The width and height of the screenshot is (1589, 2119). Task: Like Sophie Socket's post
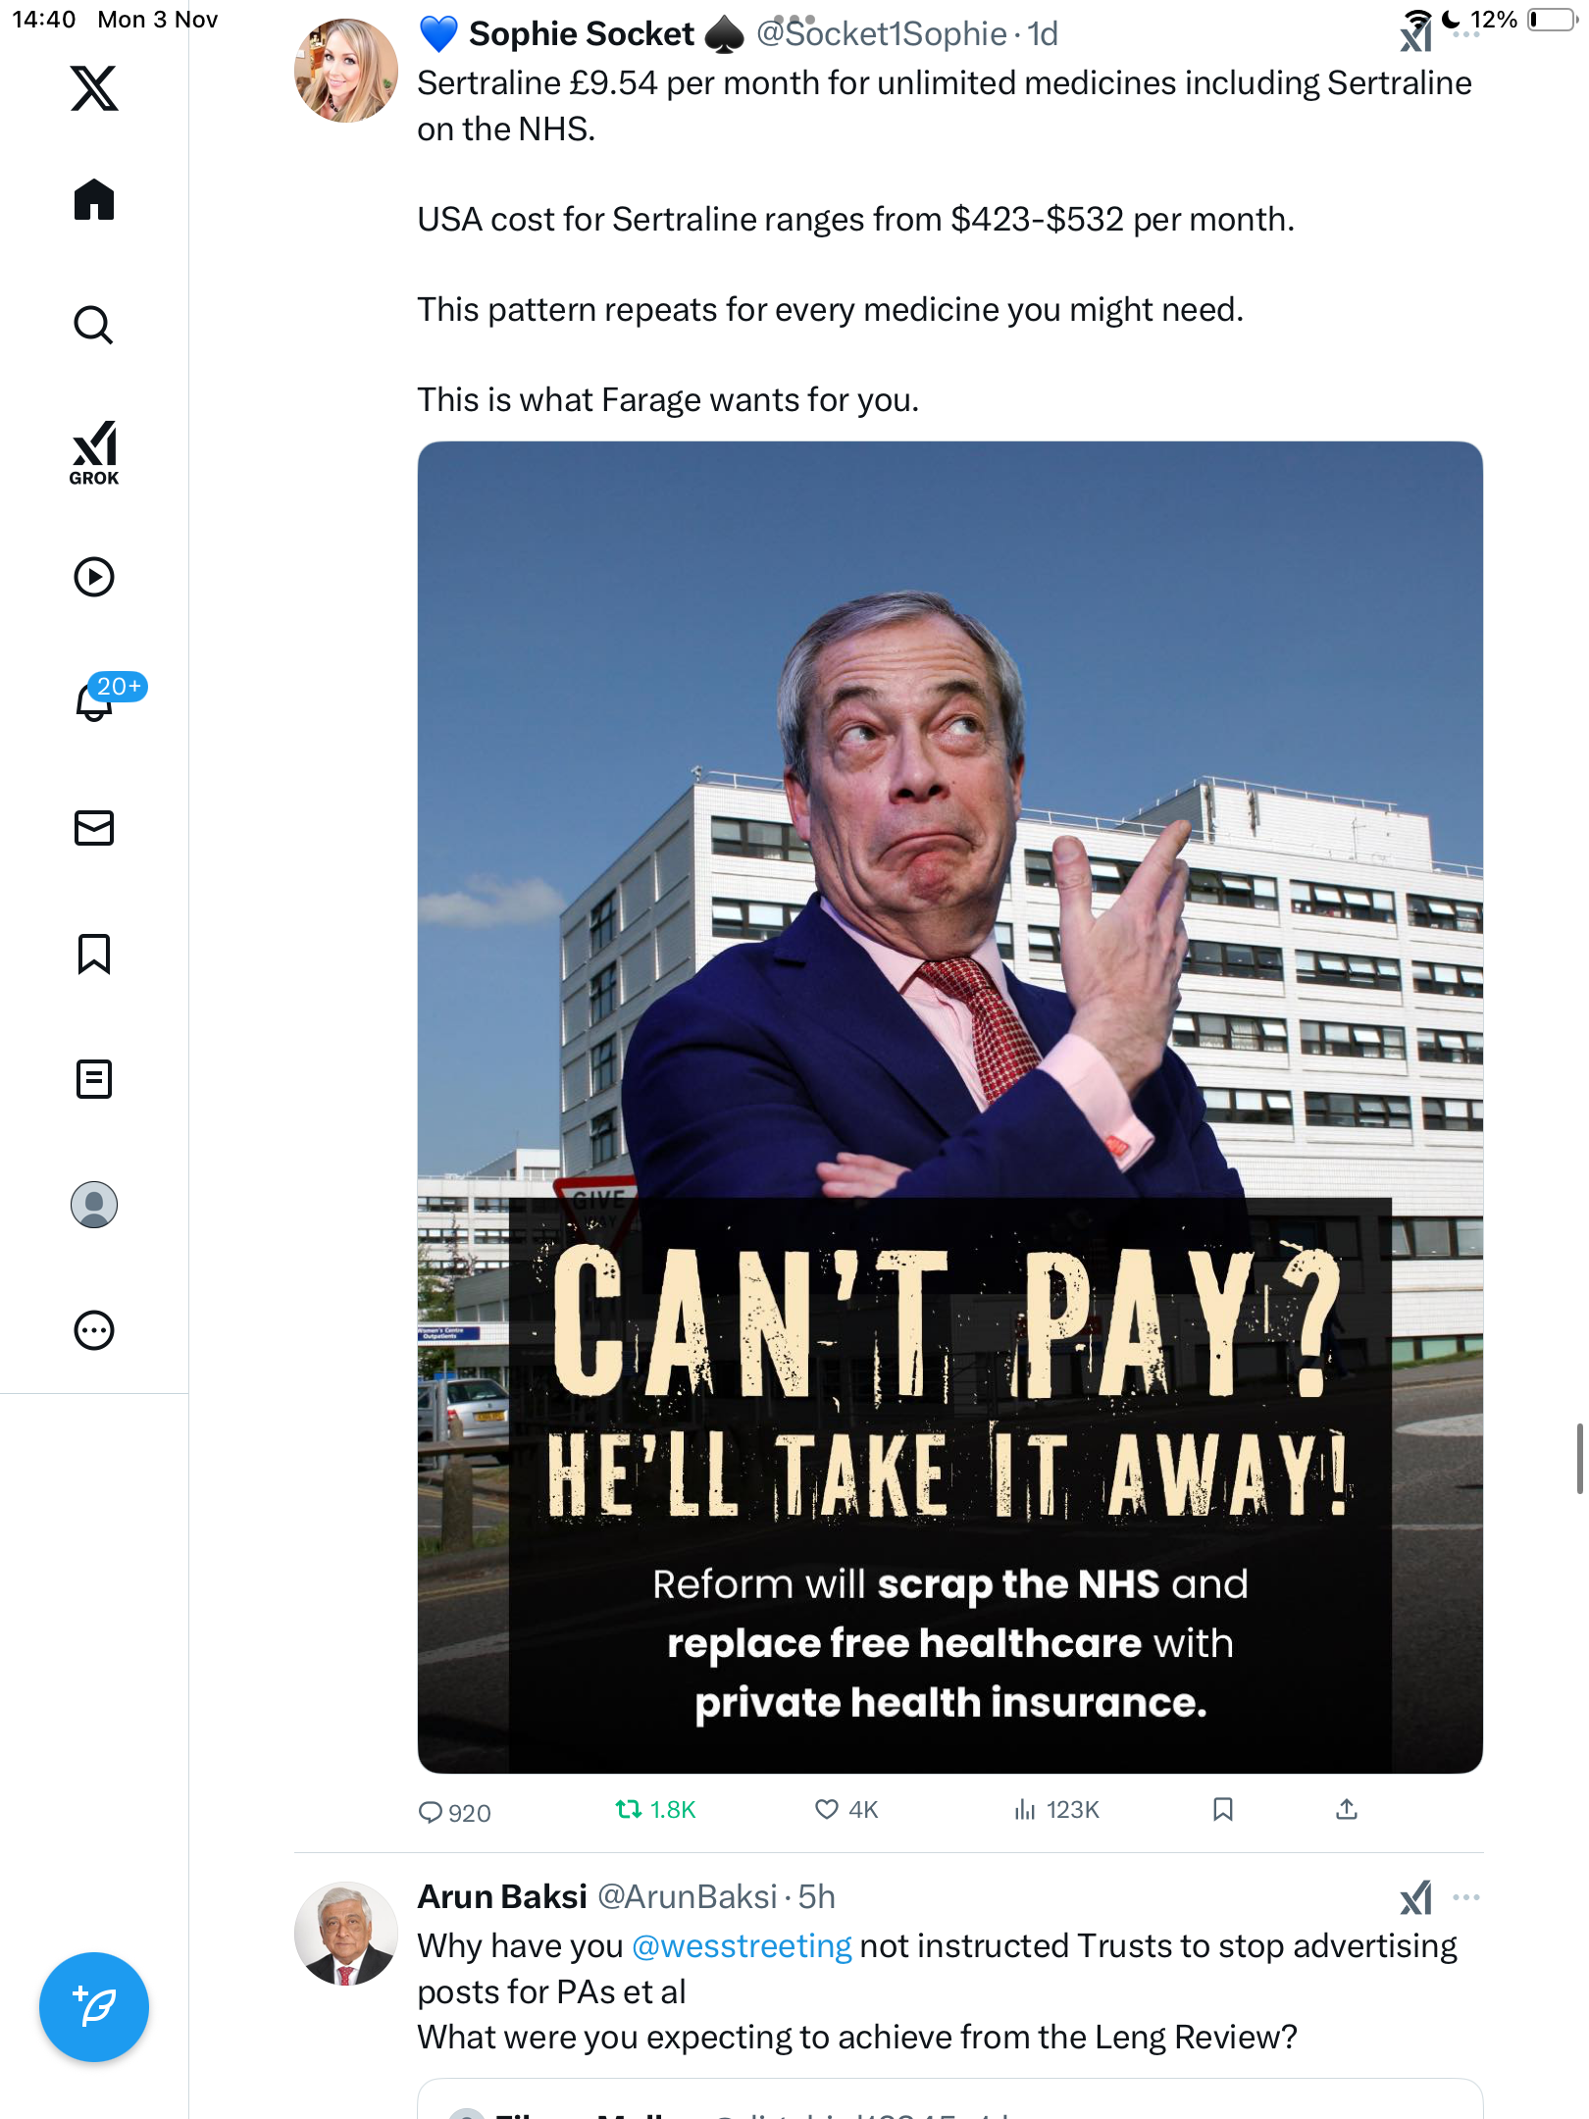(x=846, y=1810)
